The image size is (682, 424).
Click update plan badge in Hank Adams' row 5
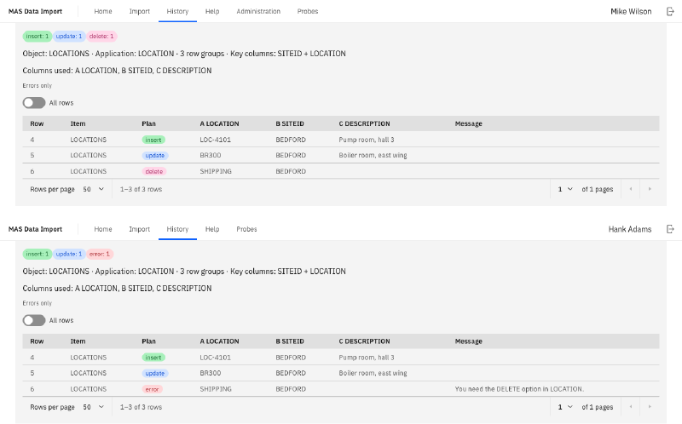tap(155, 373)
